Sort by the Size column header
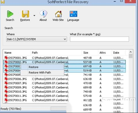This screenshot has width=138, height=113. [86, 53]
